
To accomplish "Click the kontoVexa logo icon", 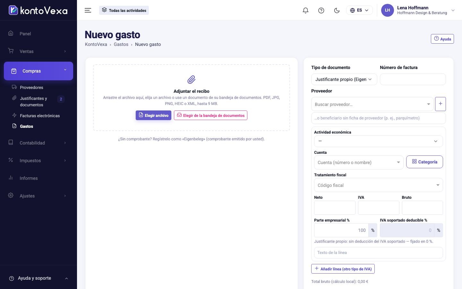I will pos(13,10).
